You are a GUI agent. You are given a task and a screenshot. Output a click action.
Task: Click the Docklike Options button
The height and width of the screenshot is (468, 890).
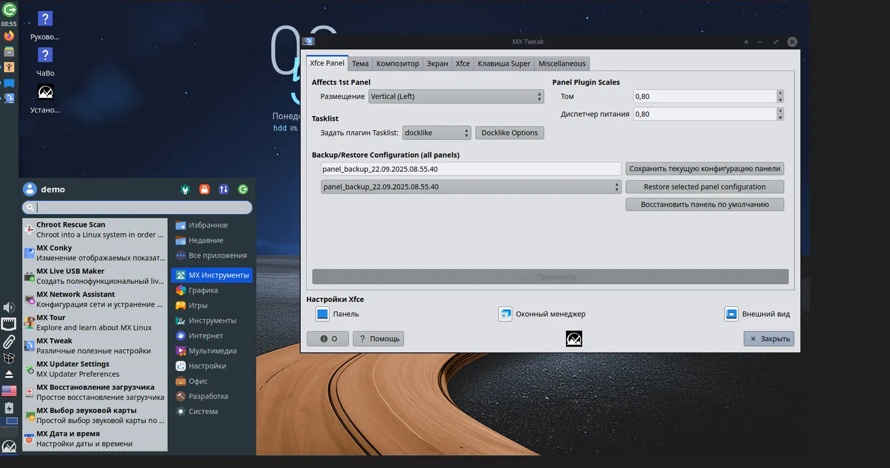tap(509, 133)
